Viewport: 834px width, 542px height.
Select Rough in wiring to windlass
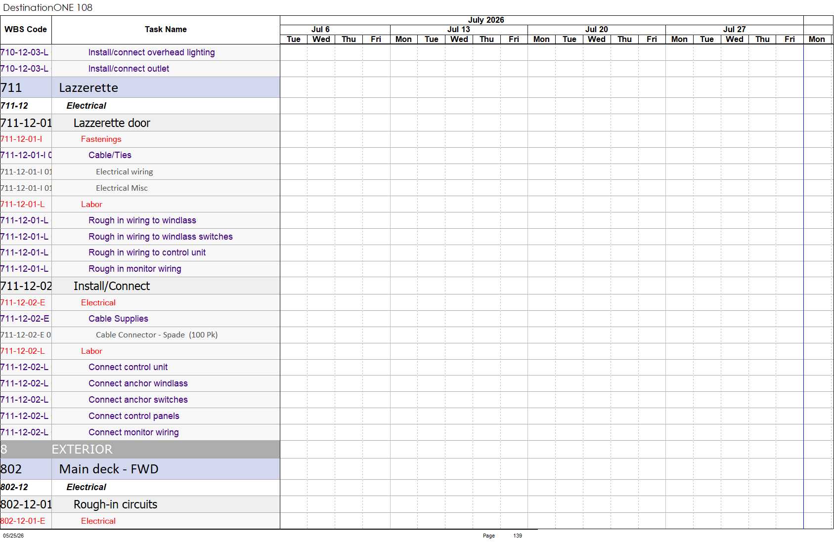click(x=142, y=220)
